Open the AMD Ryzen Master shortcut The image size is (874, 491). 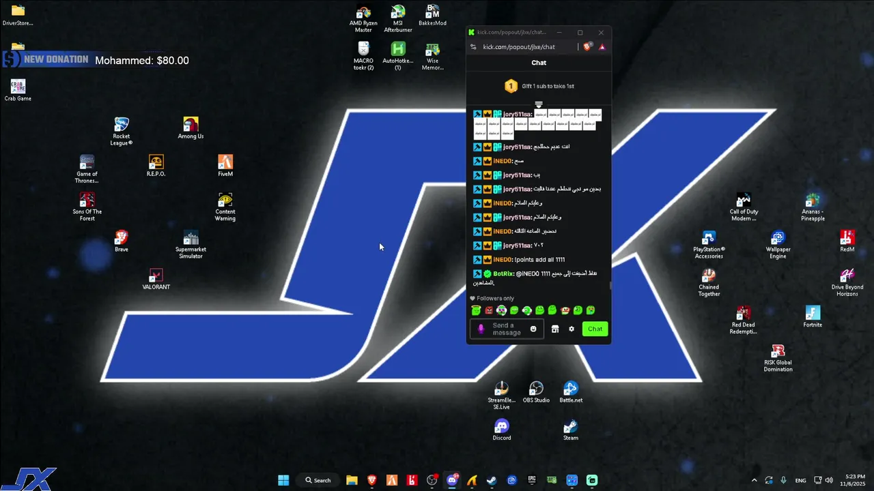[x=363, y=18]
